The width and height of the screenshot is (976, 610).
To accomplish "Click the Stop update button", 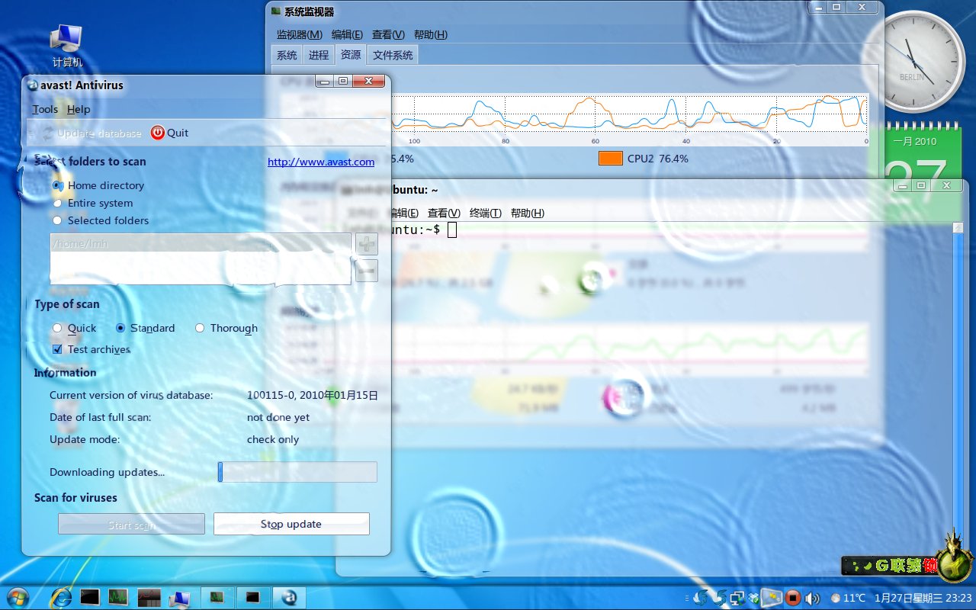I will click(291, 524).
